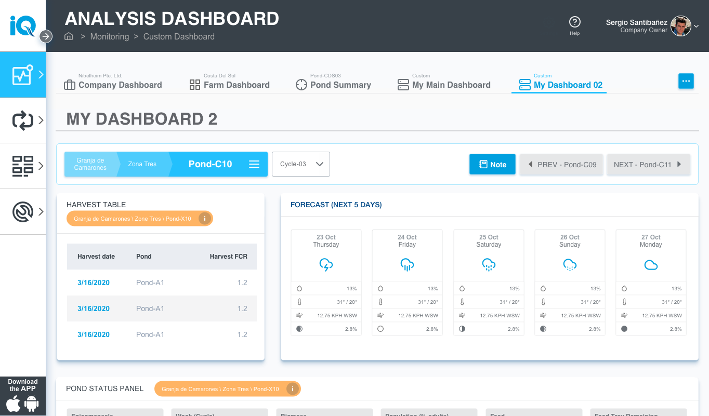This screenshot has height=416, width=709.
Task: Open the Help icon in header
Action: 574,22
